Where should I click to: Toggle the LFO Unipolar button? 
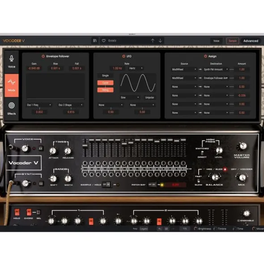[x=149, y=97]
